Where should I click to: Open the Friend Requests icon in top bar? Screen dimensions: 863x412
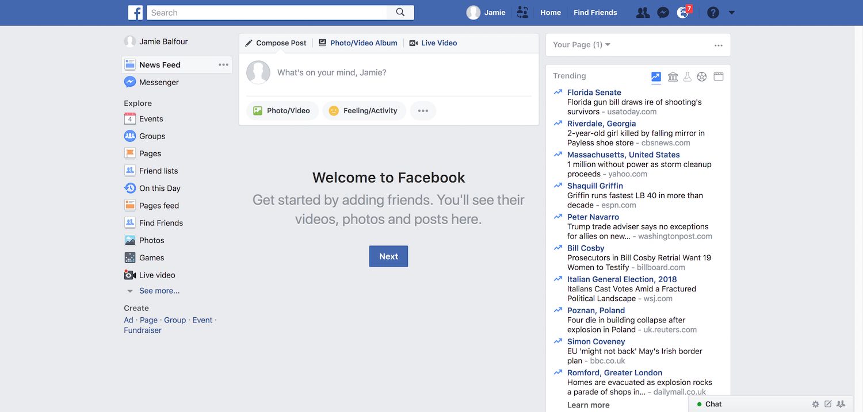(x=643, y=12)
